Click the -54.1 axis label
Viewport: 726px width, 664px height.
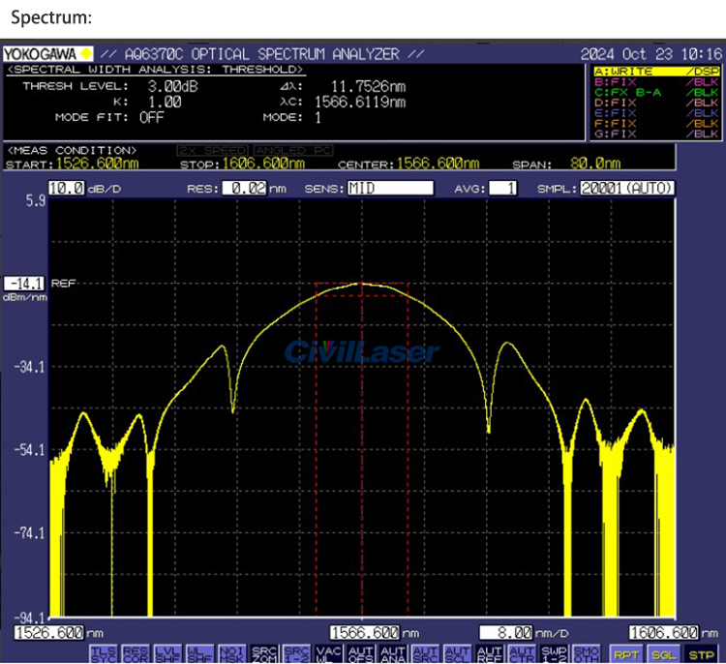pos(30,450)
